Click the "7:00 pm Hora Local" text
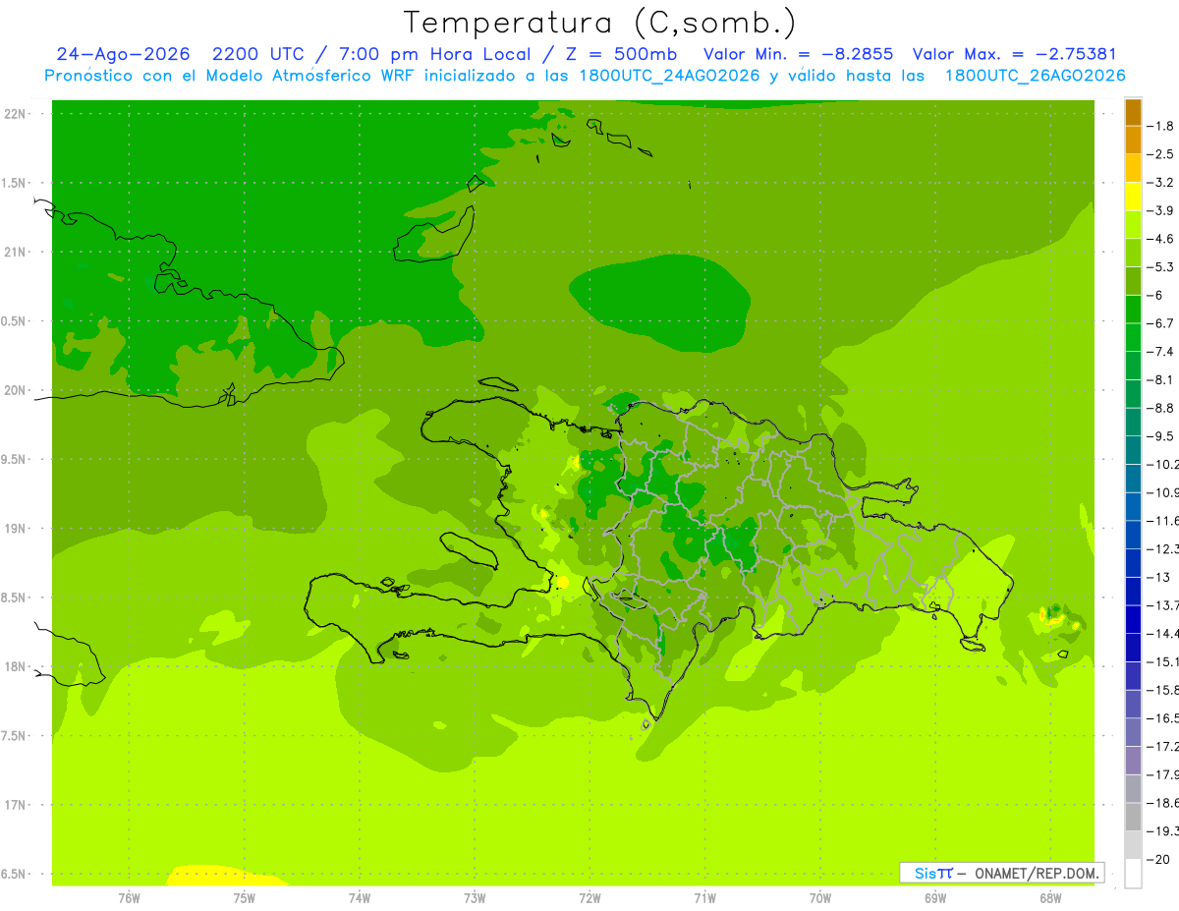The height and width of the screenshot is (911, 1179). click(435, 54)
